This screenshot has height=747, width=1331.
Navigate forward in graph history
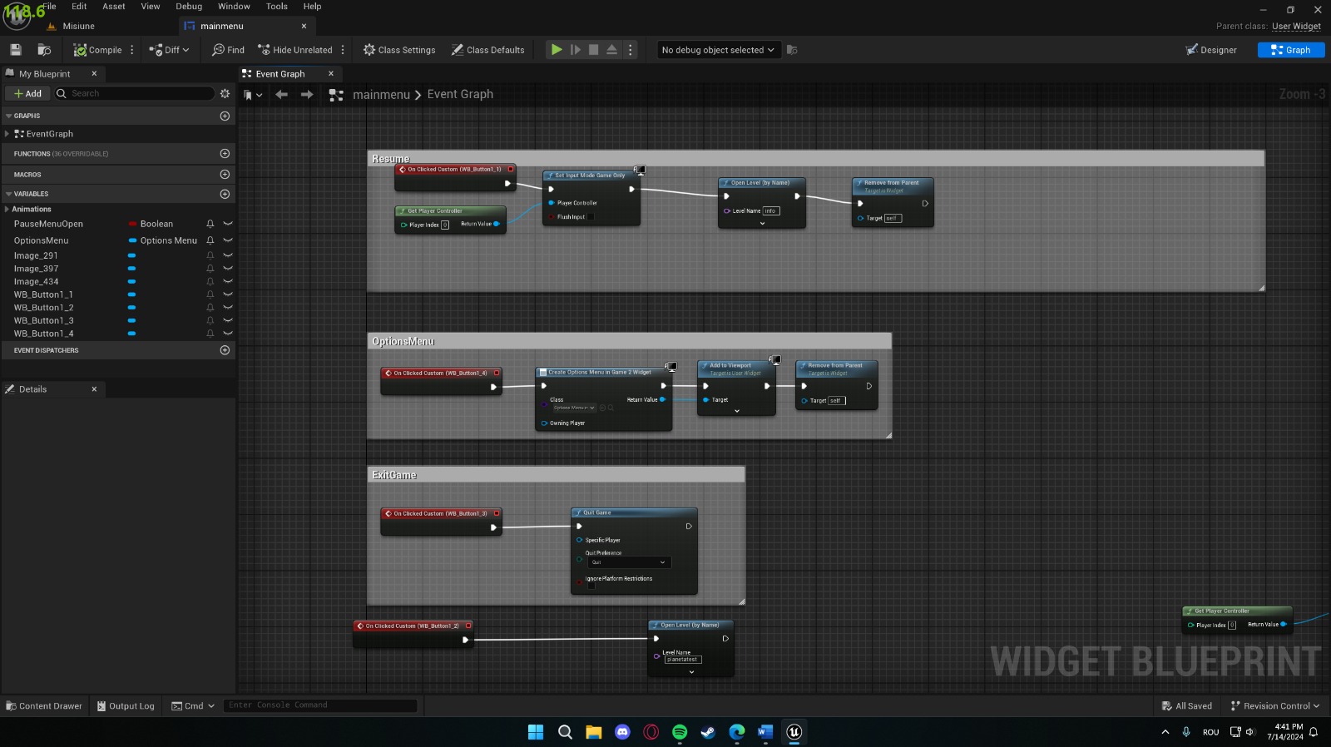pos(307,95)
